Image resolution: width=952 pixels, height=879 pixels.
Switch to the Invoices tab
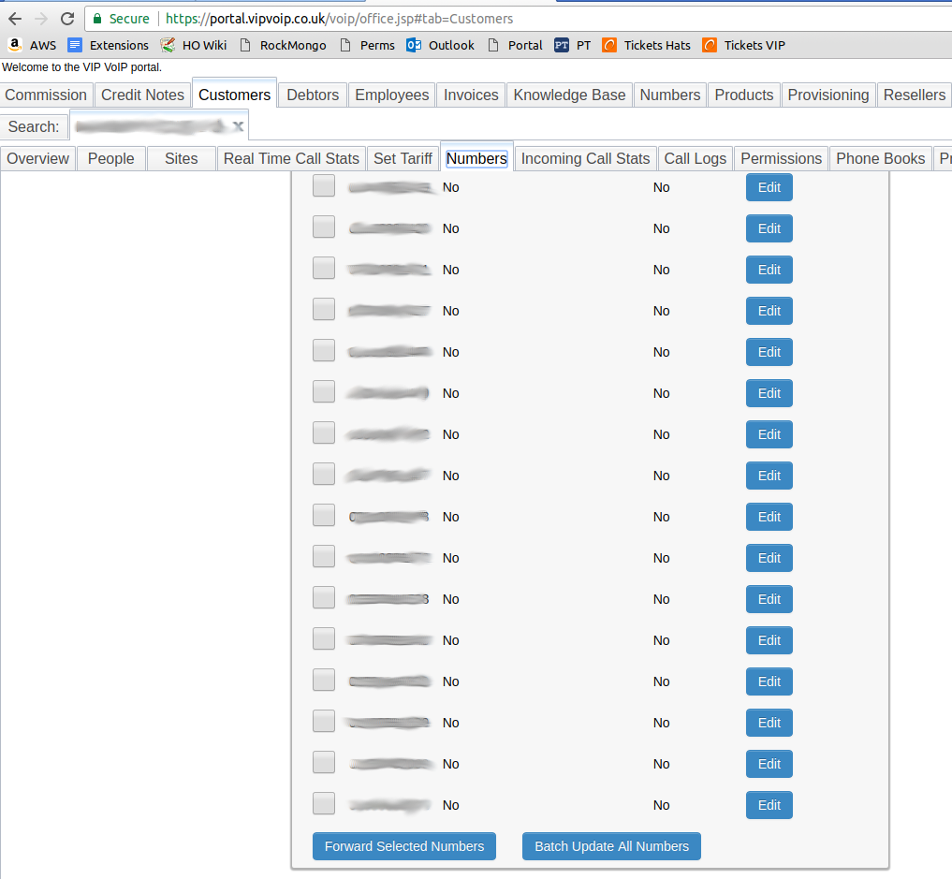coord(471,95)
